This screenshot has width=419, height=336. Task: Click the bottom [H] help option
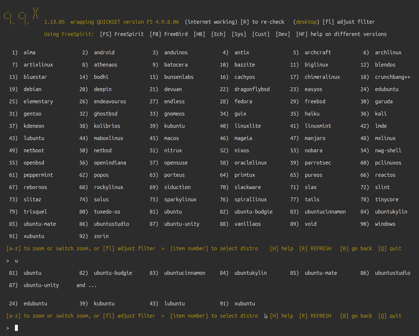point(281,316)
